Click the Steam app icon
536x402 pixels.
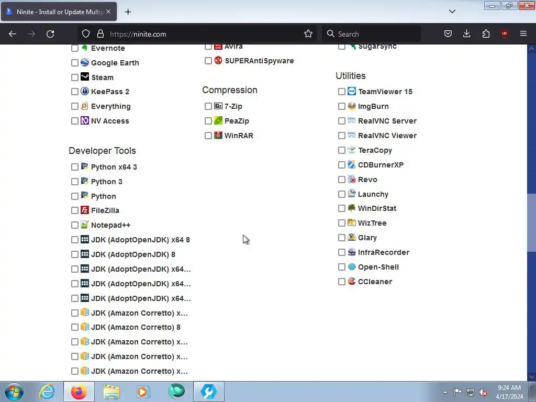tap(85, 77)
